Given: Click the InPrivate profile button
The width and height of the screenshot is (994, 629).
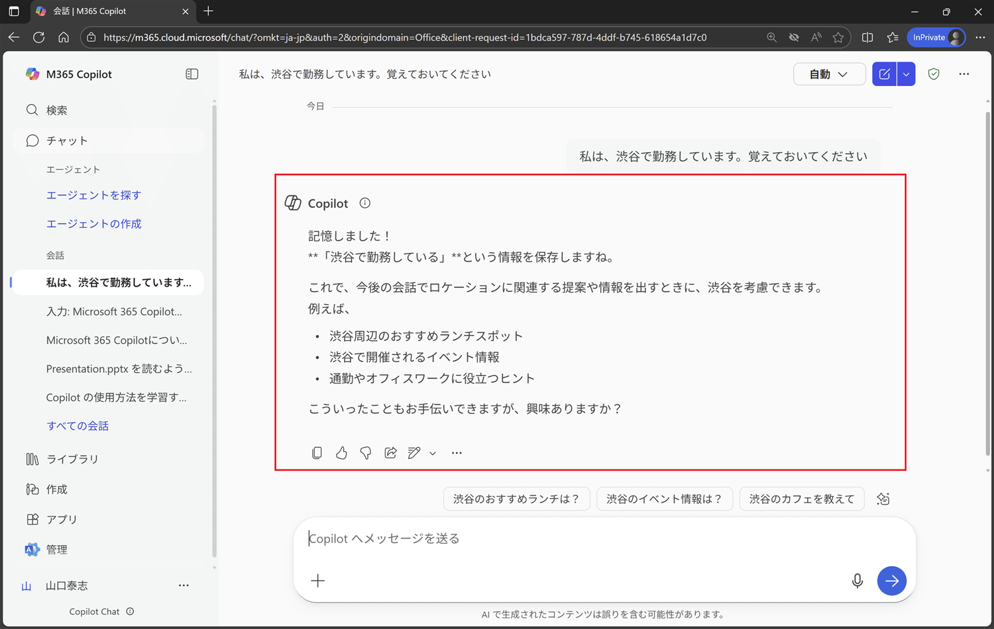Looking at the screenshot, I should tap(936, 37).
